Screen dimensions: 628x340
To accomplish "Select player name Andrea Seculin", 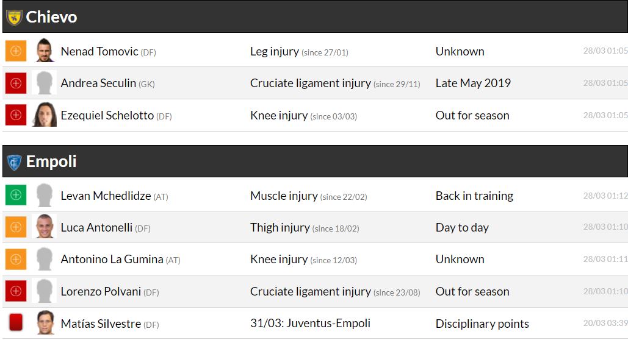I will coord(98,83).
